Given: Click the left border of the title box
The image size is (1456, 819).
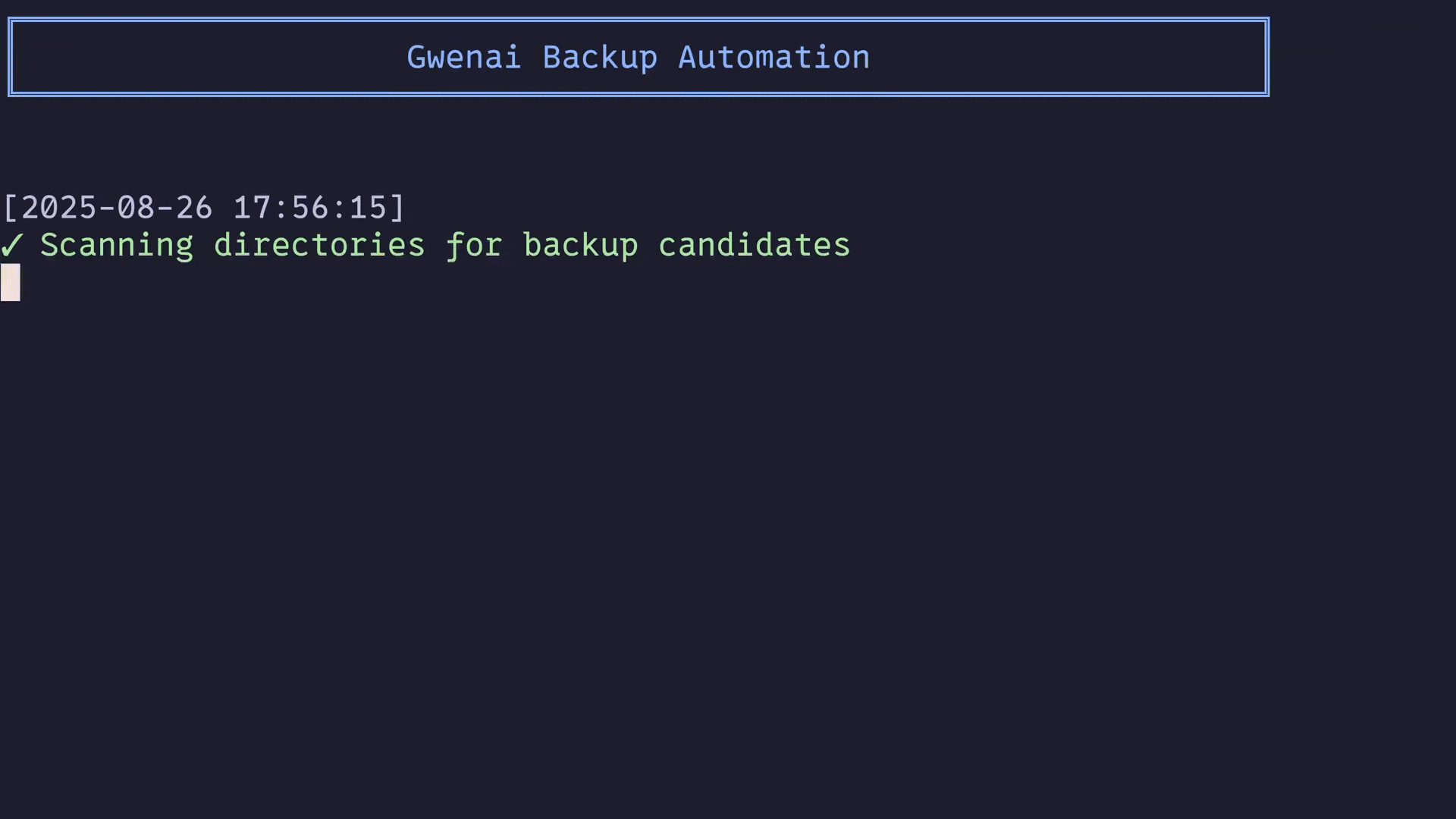Looking at the screenshot, I should tap(11, 58).
